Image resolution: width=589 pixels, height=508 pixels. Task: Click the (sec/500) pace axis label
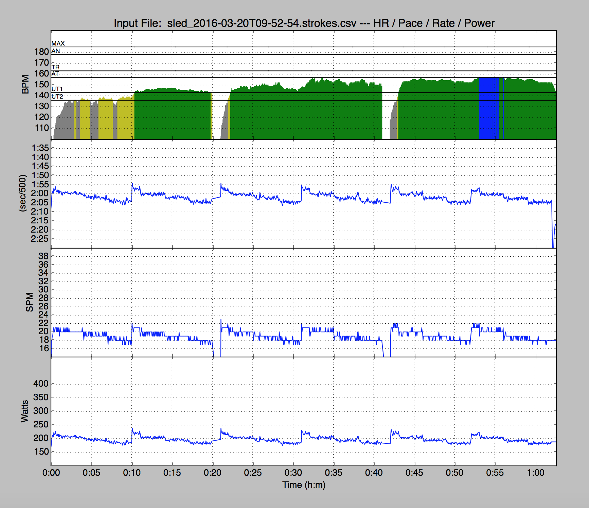[23, 193]
